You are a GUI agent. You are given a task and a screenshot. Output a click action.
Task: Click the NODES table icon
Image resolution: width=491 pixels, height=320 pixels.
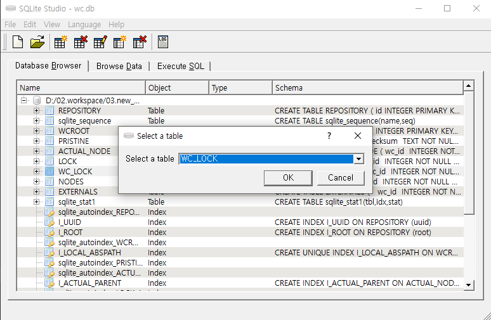pyautogui.click(x=49, y=181)
